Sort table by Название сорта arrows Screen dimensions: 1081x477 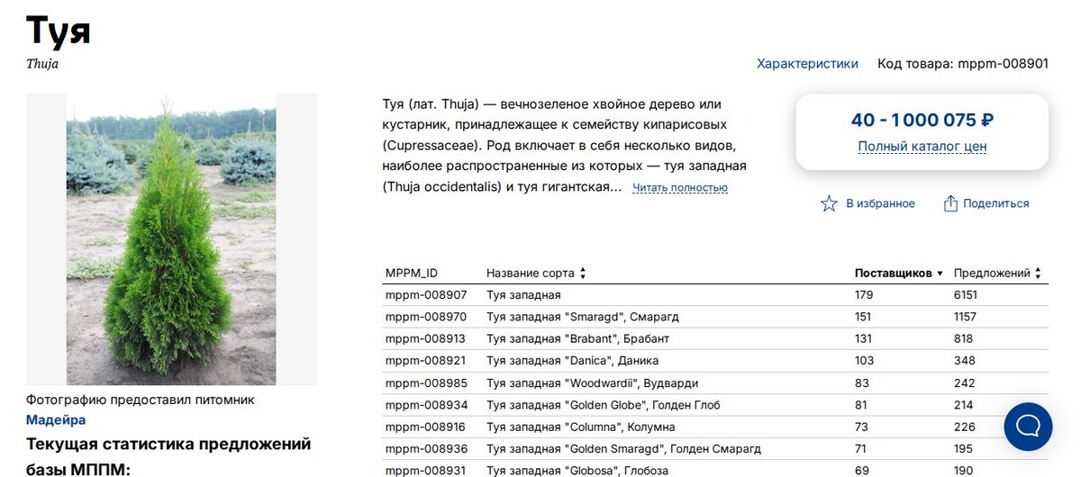click(583, 273)
